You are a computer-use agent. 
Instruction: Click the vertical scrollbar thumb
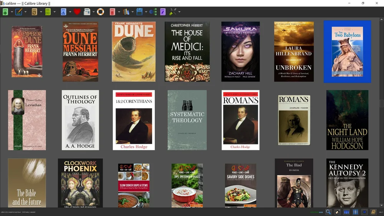coord(382,103)
